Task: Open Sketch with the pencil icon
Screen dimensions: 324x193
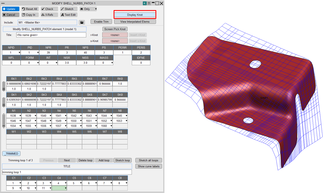Action: pos(67,9)
